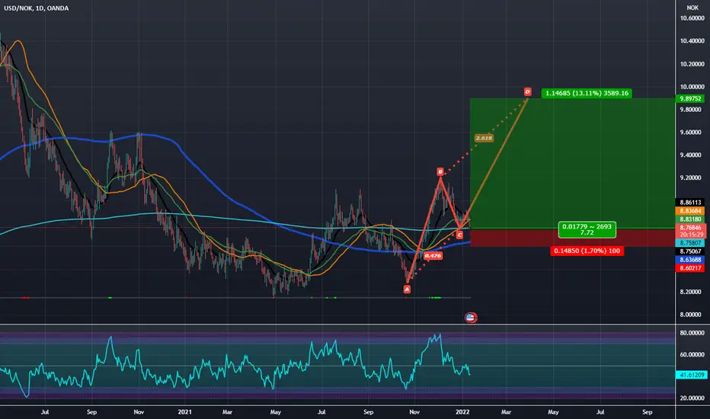This screenshot has width=710, height=419.
Task: Click the 0.476 ratio label
Action: click(x=433, y=255)
